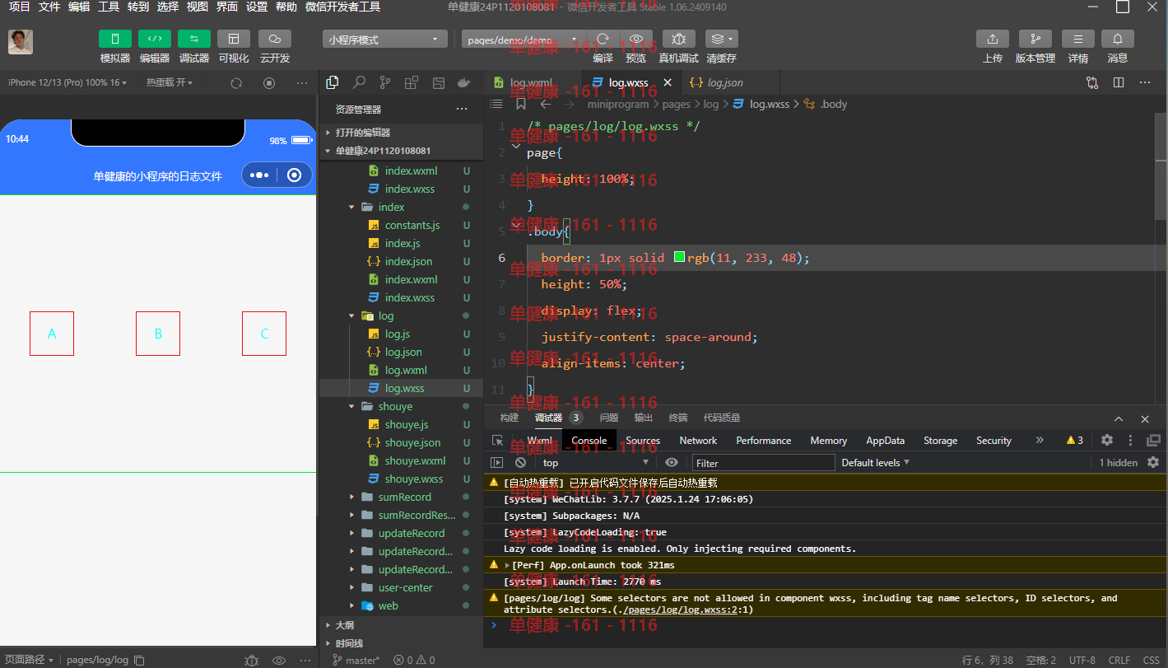The width and height of the screenshot is (1168, 668).
Task: Open the 工具 menu
Action: pyautogui.click(x=108, y=7)
